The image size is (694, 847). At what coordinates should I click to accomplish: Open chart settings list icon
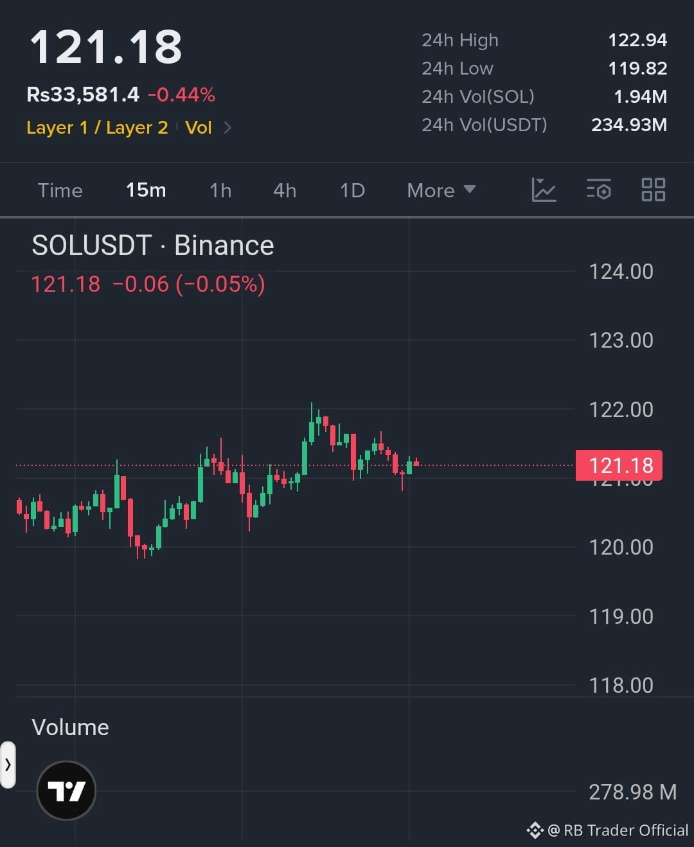click(x=598, y=190)
